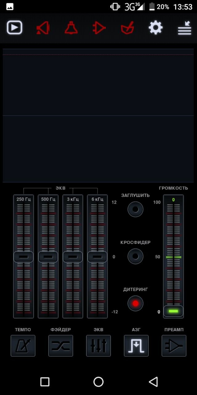Tap the picture notification icon in status bar
197x395 pixels.
(x=10, y=6)
